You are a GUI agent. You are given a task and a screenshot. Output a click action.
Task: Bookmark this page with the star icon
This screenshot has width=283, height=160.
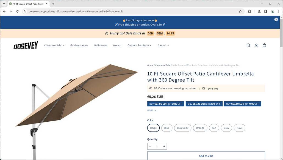(x=240, y=12)
